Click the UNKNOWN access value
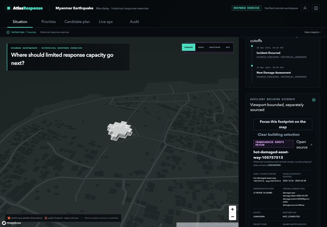Screen dimensions: 327x227 pyautogui.click(x=259, y=216)
